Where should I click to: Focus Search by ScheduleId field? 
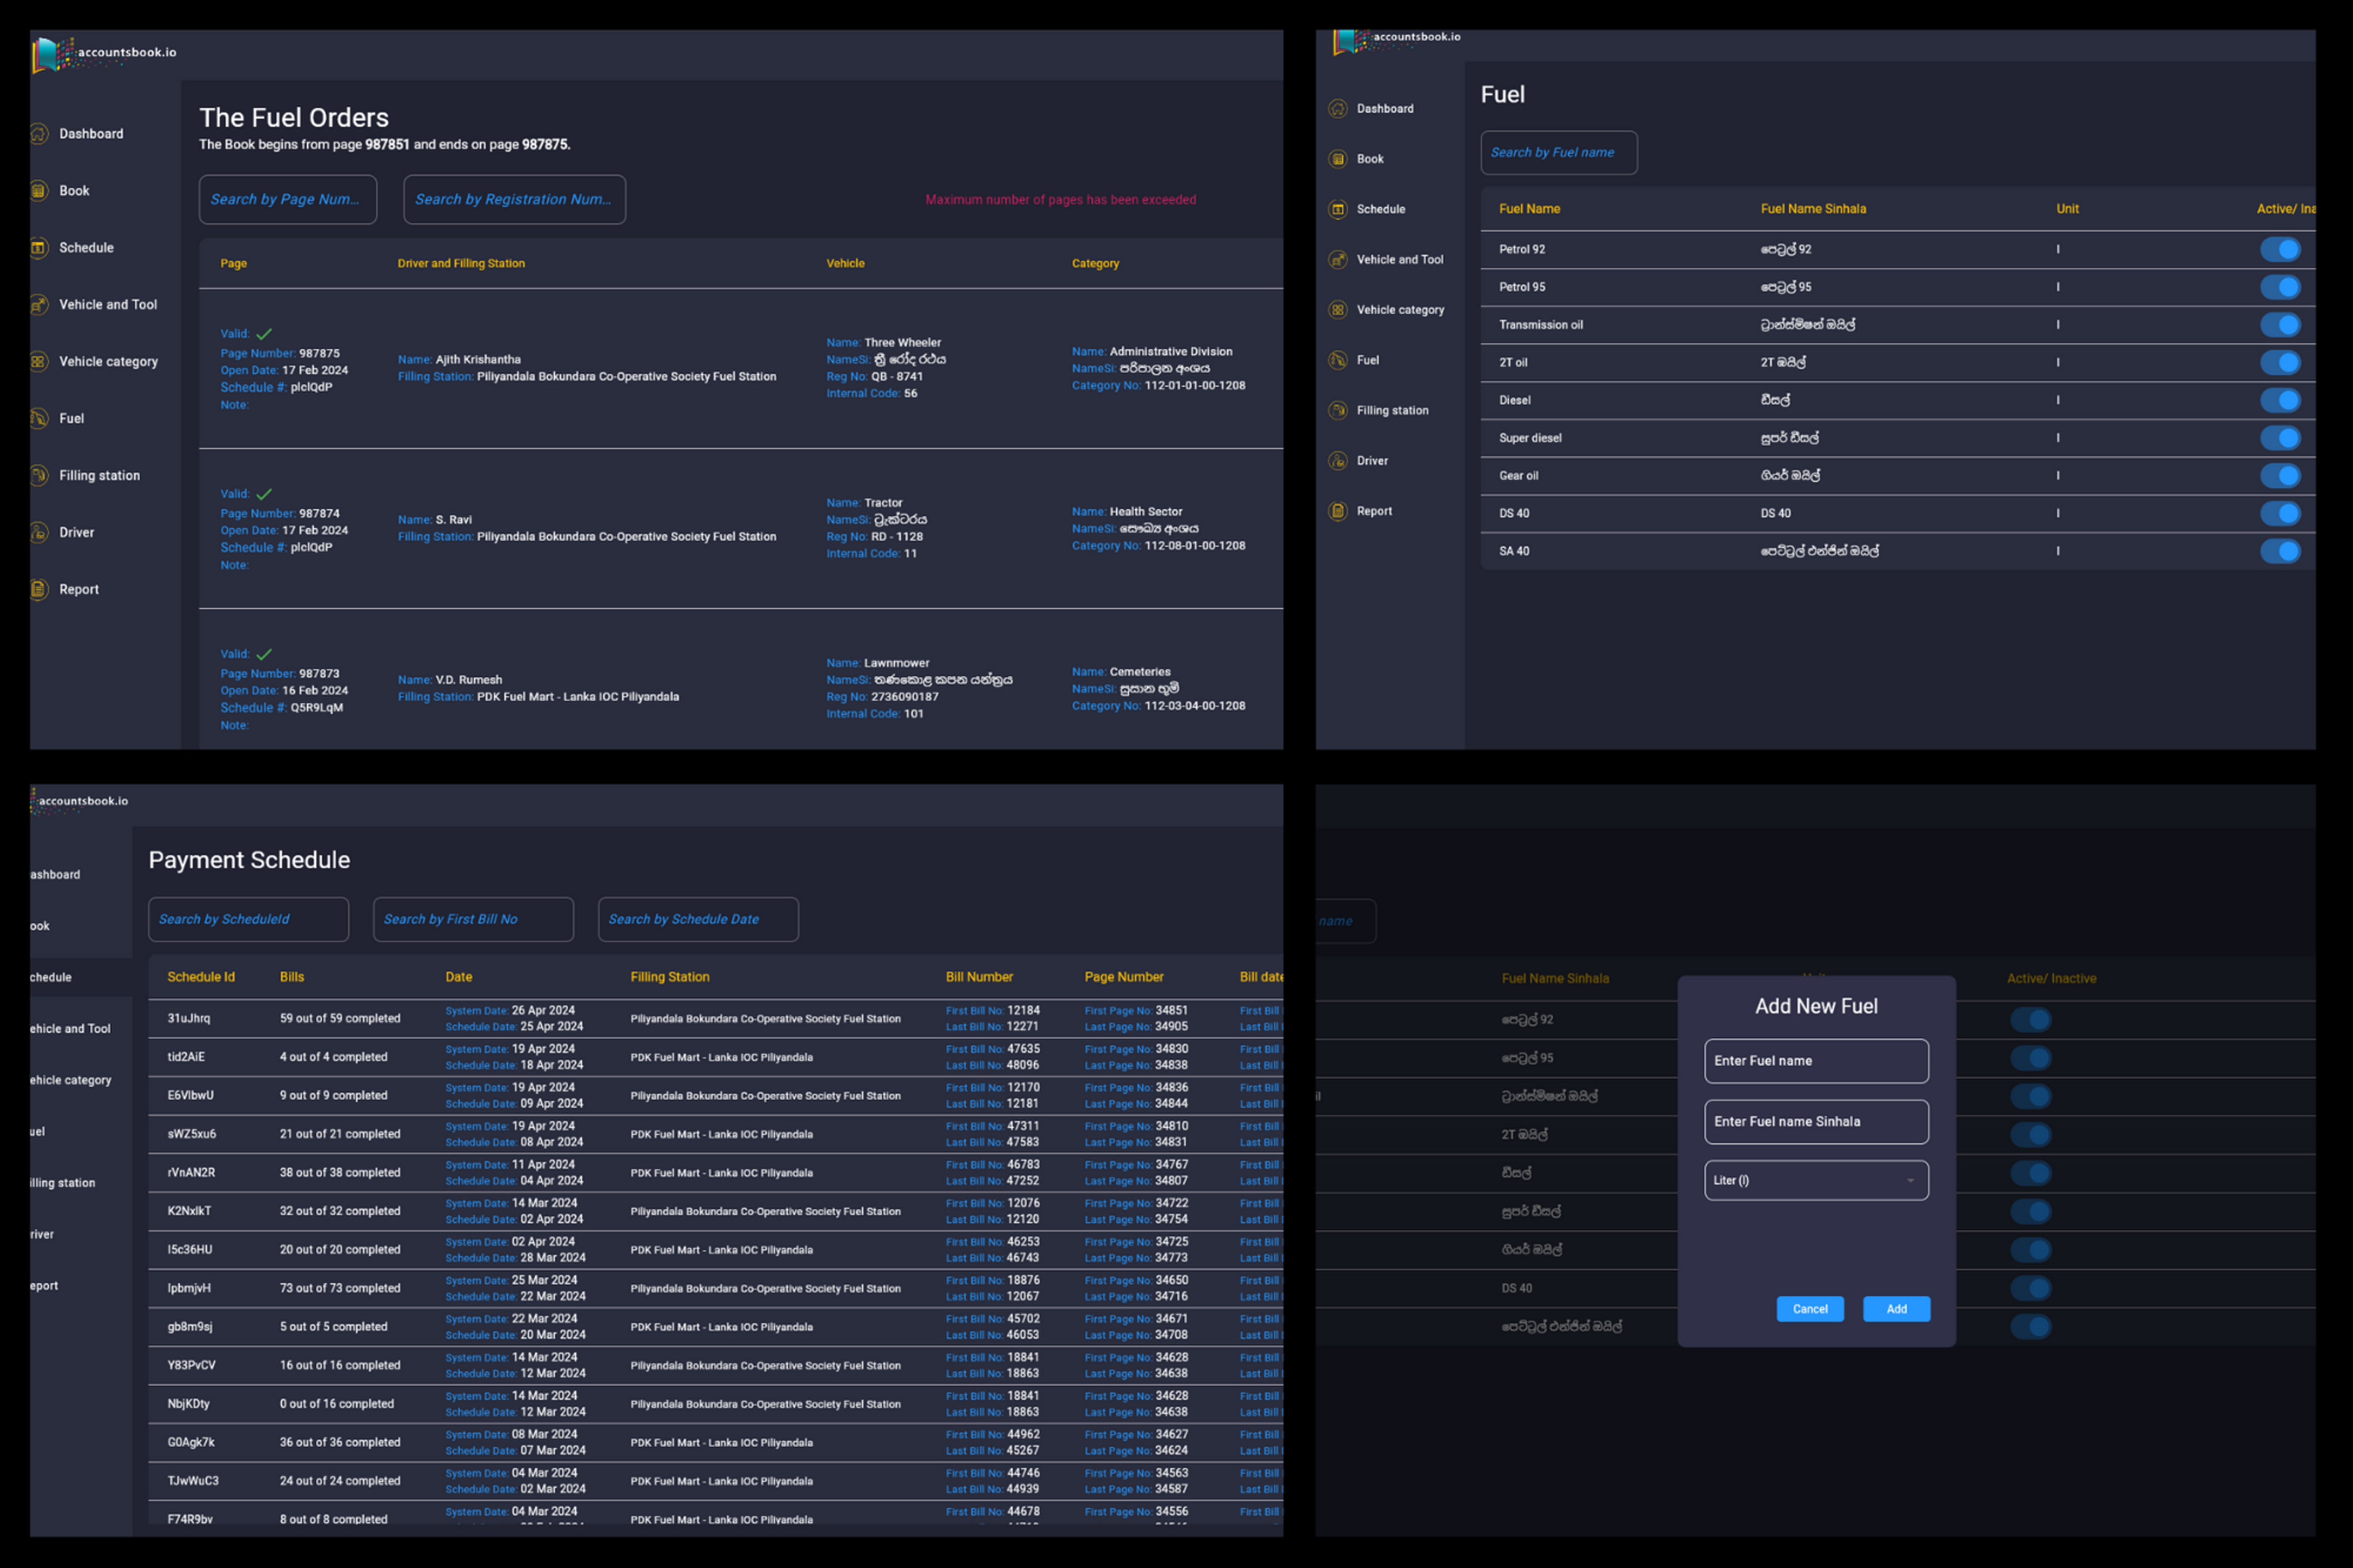point(248,919)
